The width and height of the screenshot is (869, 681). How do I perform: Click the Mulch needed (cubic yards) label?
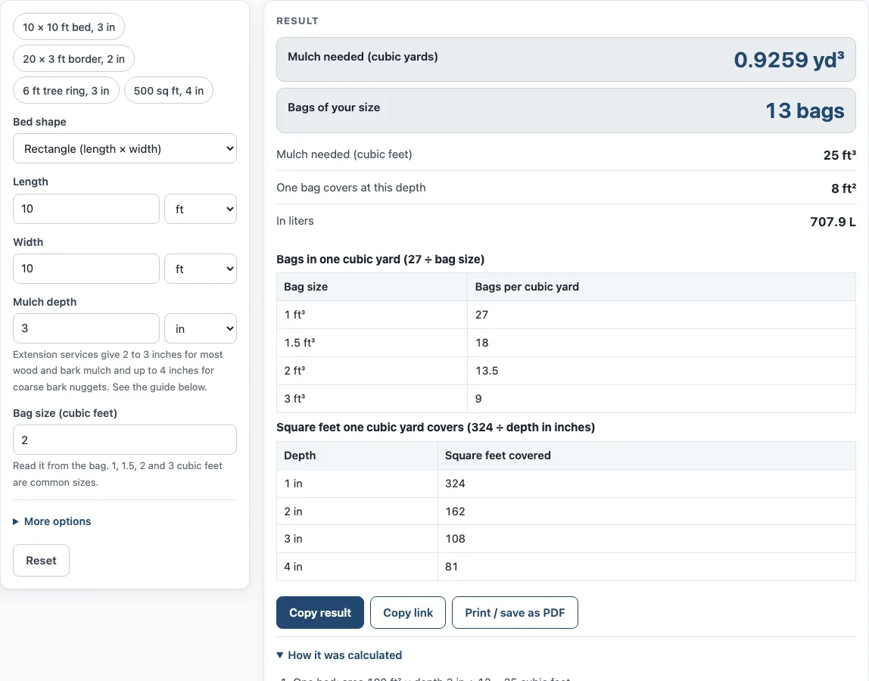(363, 57)
